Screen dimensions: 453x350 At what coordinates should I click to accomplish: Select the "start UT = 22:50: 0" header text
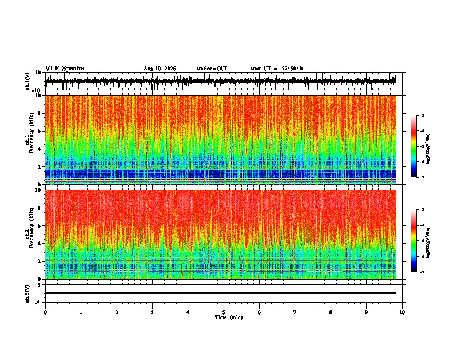(276, 69)
